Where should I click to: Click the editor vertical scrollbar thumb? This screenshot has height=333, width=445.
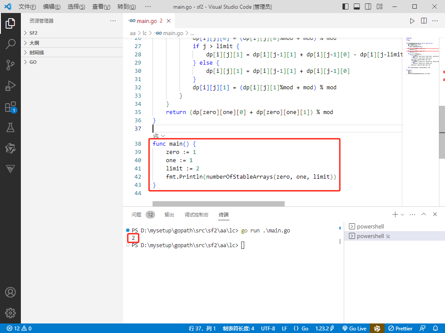pos(442,132)
